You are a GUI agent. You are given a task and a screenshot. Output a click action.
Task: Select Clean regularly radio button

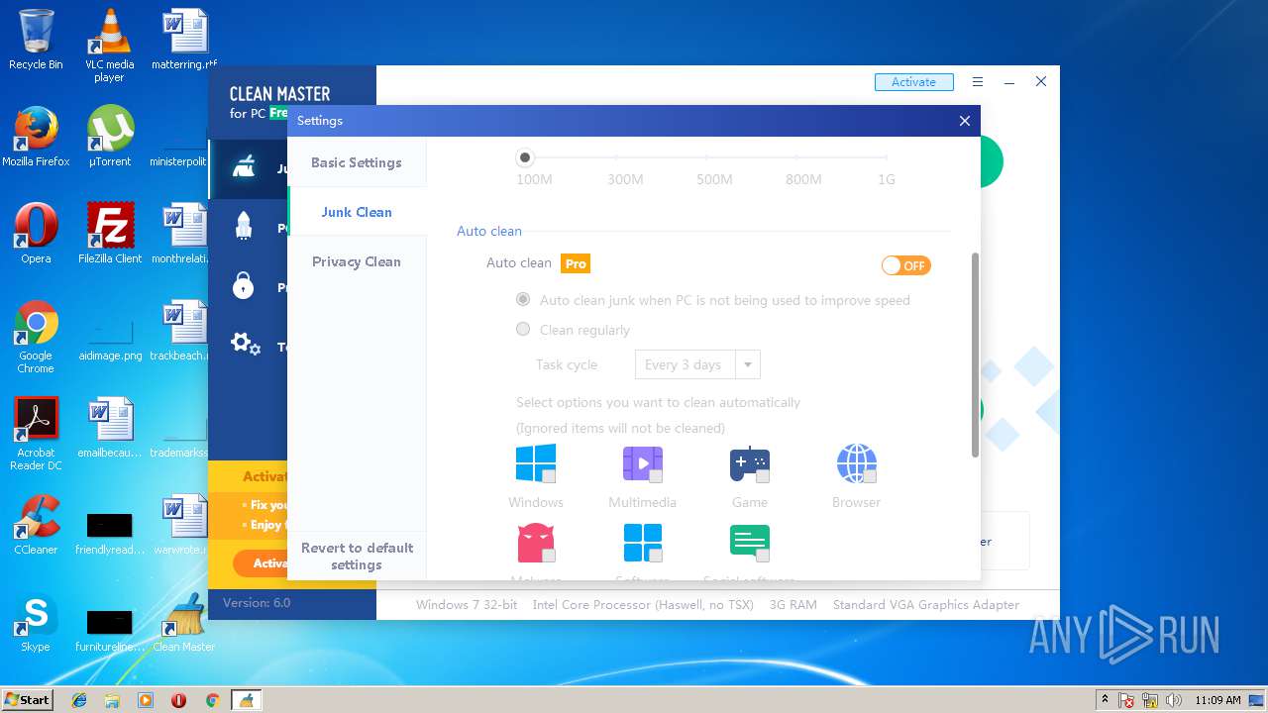(523, 329)
